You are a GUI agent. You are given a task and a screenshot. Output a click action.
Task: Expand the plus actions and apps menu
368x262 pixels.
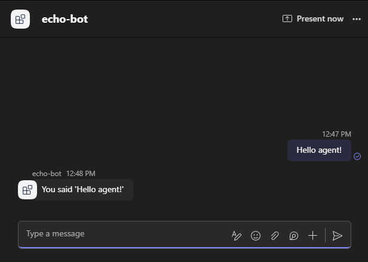click(312, 236)
